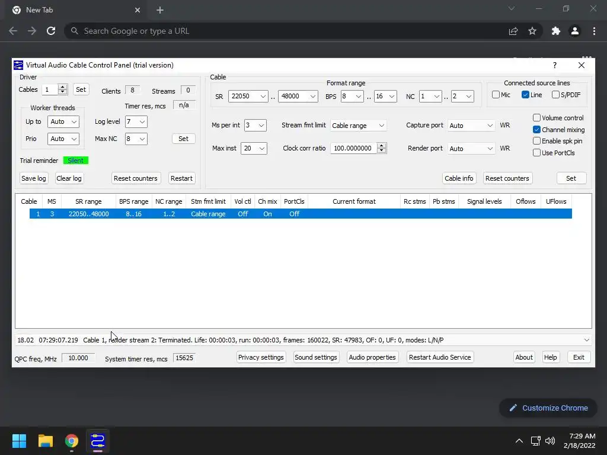Click Chrome back arrow
The image size is (607, 455).
tap(13, 31)
